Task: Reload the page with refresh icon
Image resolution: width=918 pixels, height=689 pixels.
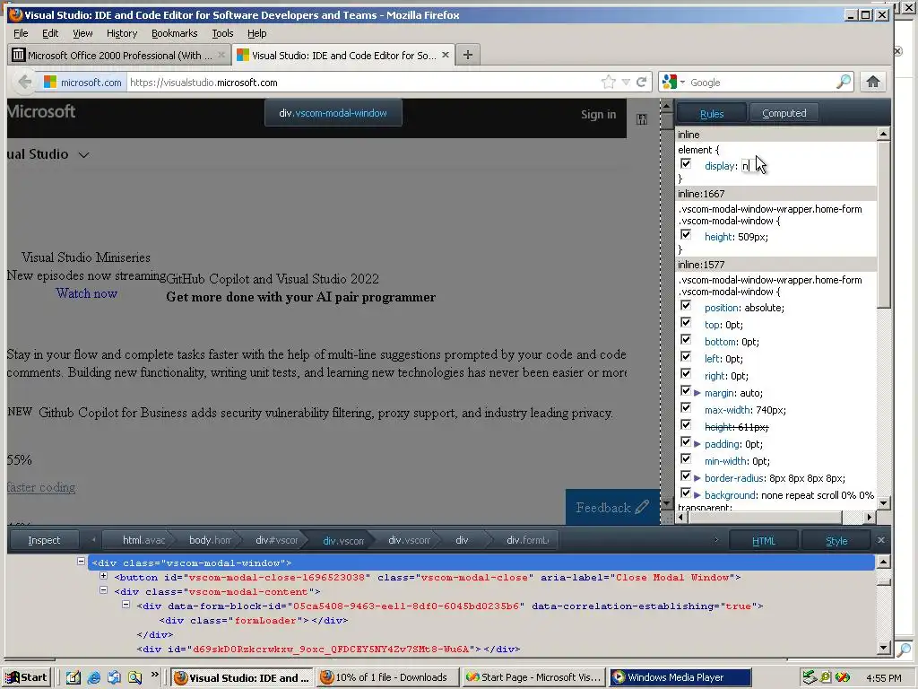Action: tap(642, 82)
